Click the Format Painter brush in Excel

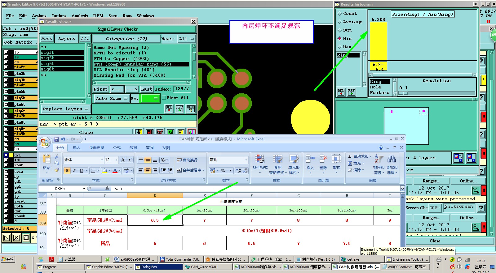tap(57, 170)
